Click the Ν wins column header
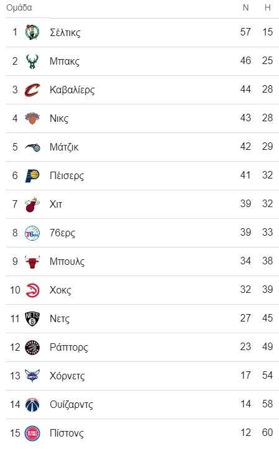This screenshot has height=449, width=279. tap(245, 7)
